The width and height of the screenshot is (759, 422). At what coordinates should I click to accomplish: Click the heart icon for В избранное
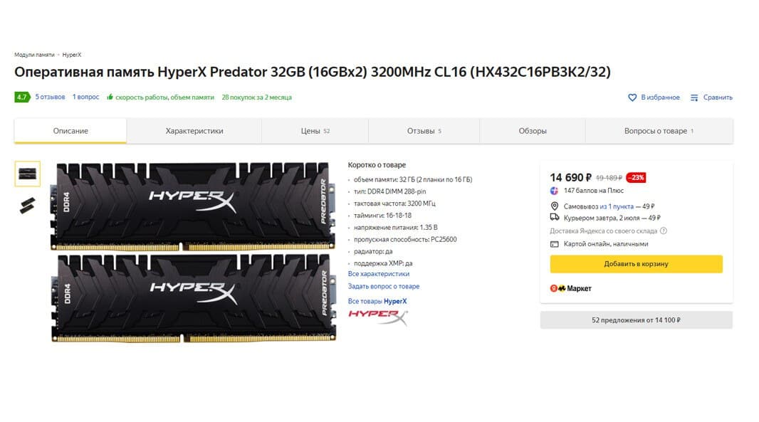point(632,97)
